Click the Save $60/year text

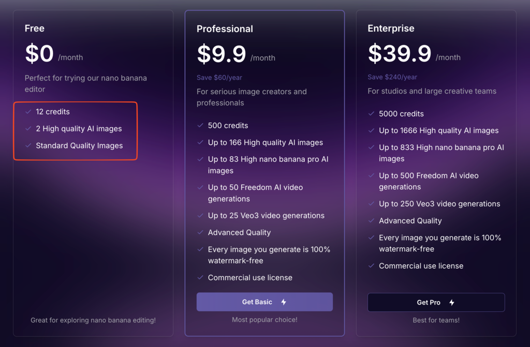[x=219, y=78]
